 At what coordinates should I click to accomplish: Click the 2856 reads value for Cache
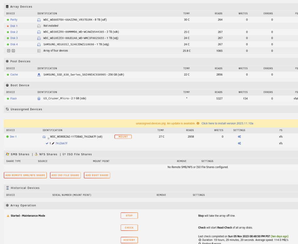219,75
